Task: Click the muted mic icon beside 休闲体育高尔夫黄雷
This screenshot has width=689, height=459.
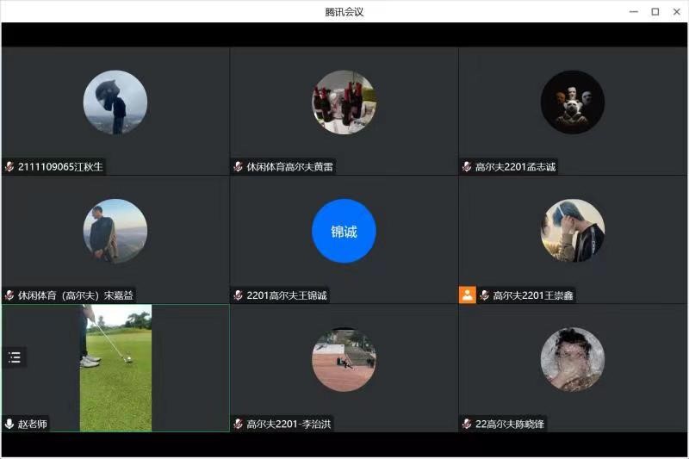Action: 239,167
